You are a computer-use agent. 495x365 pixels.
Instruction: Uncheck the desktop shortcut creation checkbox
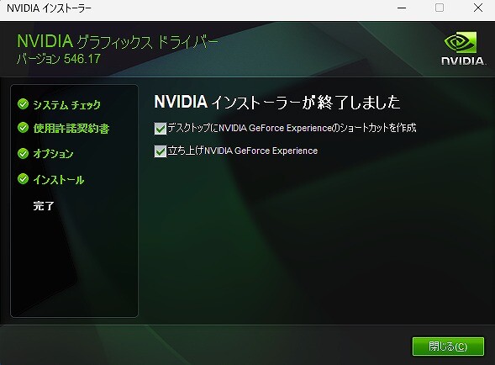pyautogui.click(x=160, y=129)
